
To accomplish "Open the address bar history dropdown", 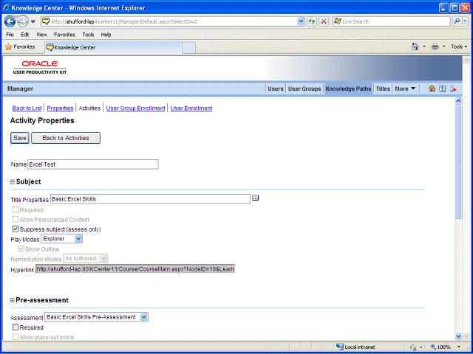I will (301, 21).
